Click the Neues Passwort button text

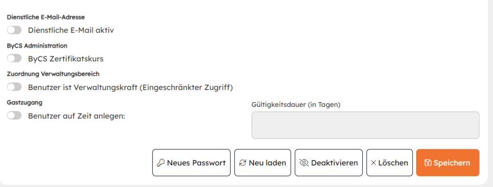click(196, 163)
